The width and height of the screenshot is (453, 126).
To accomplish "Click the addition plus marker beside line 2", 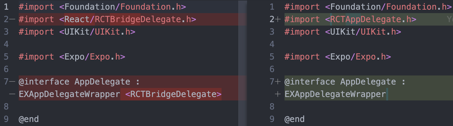I will click(x=278, y=19).
